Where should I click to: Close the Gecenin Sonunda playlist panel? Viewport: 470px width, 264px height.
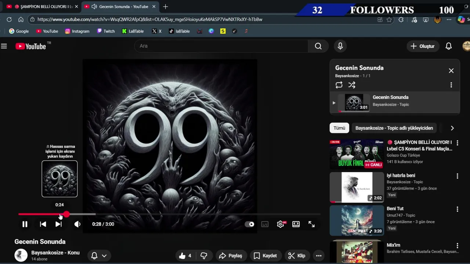coord(451,71)
